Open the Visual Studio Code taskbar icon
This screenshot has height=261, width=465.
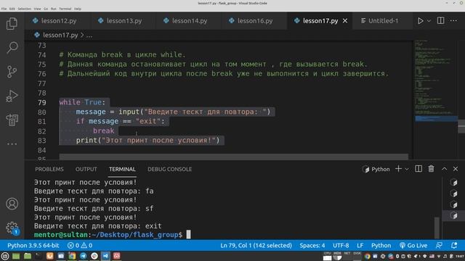click(x=105, y=256)
